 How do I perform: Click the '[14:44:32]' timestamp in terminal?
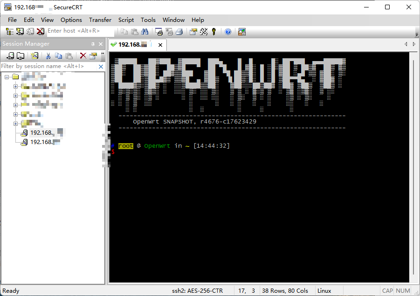(x=212, y=146)
